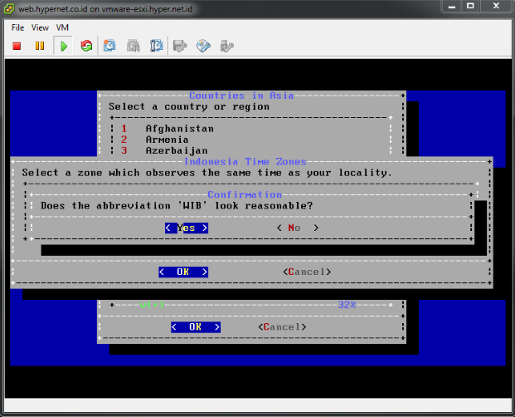
Task: Select OK in Indonesia Time Zones dialog
Action: (x=183, y=272)
